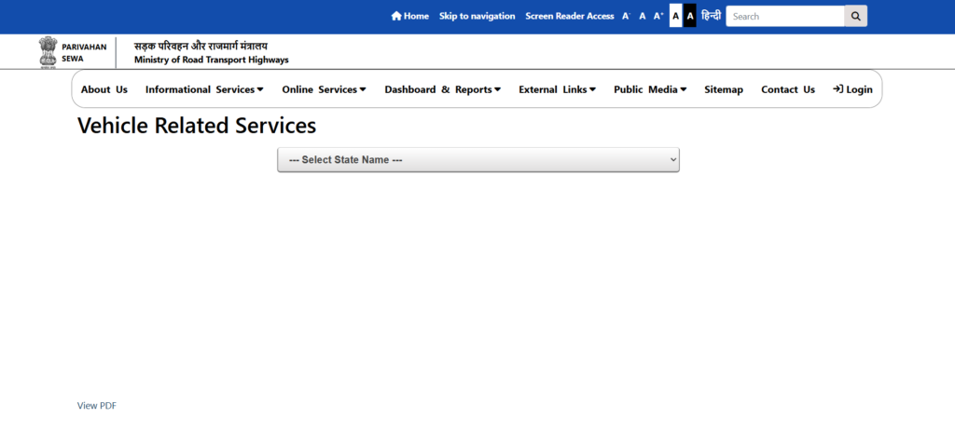Expand Informational Services menu
Screen dimensions: 955x431
click(204, 89)
